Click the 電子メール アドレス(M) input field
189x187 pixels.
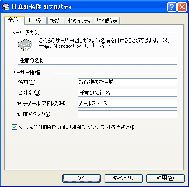point(128,104)
